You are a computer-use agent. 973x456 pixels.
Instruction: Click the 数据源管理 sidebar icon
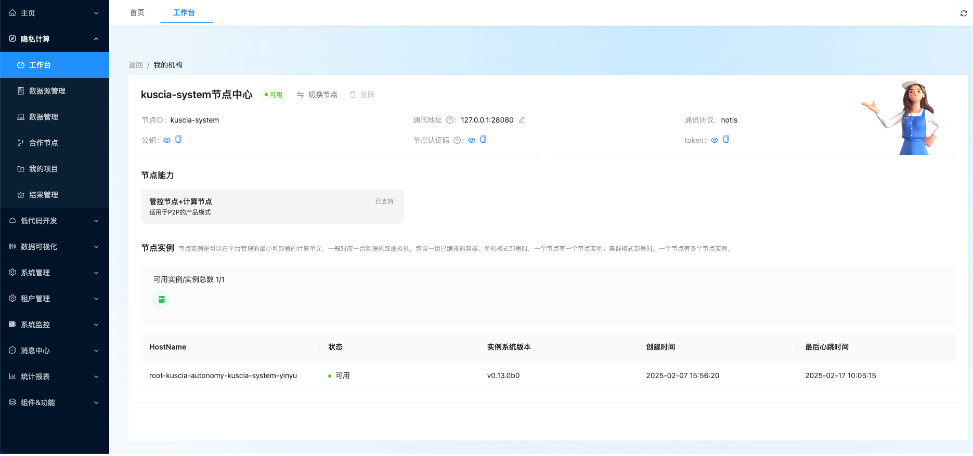21,91
